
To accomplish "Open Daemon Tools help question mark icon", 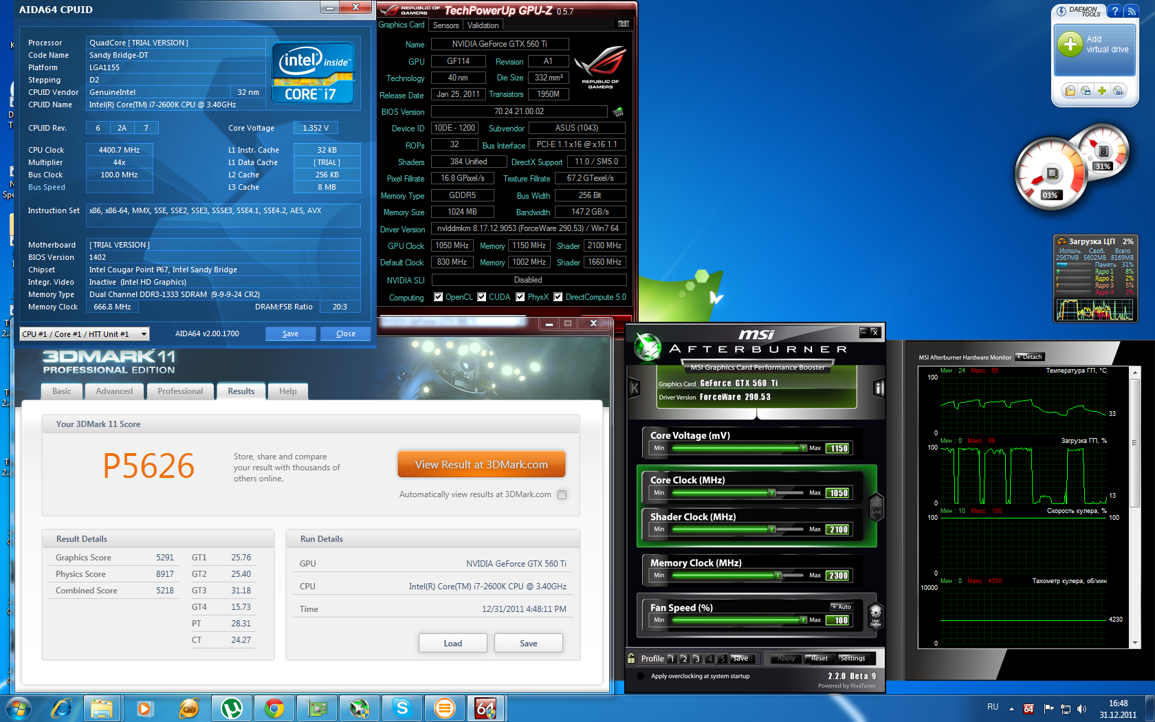I will 1115,12.
